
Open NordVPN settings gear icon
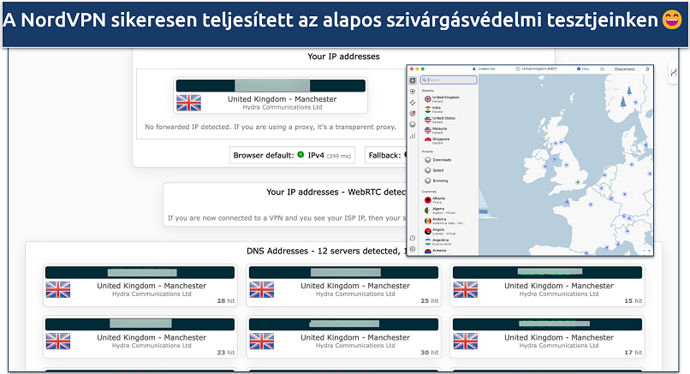[413, 249]
